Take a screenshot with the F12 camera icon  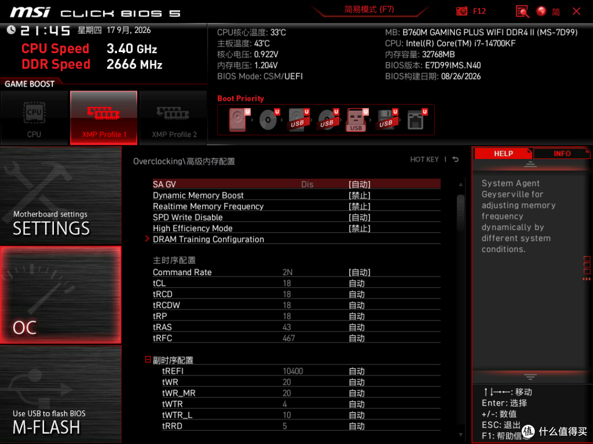461,12
